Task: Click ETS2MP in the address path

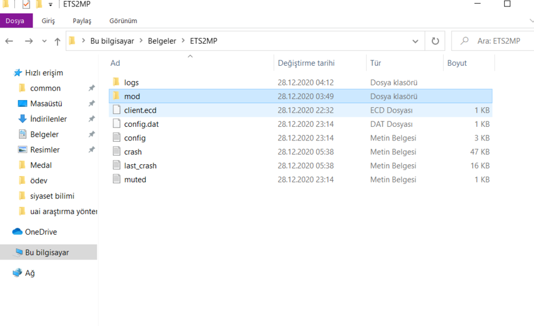Action: [x=204, y=41]
